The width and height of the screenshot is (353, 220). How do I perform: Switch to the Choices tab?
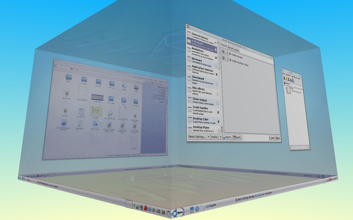[223, 45]
